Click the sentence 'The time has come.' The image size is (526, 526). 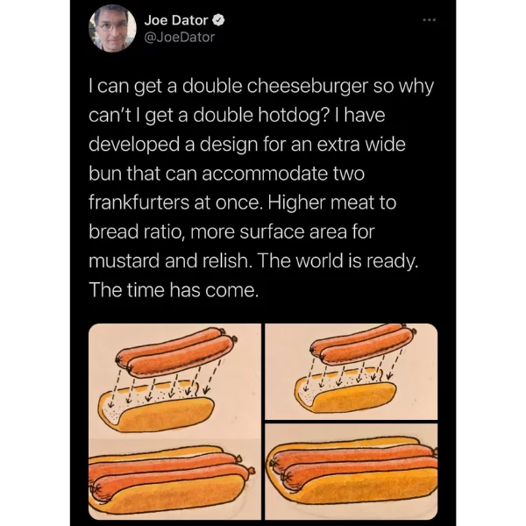pos(174,290)
